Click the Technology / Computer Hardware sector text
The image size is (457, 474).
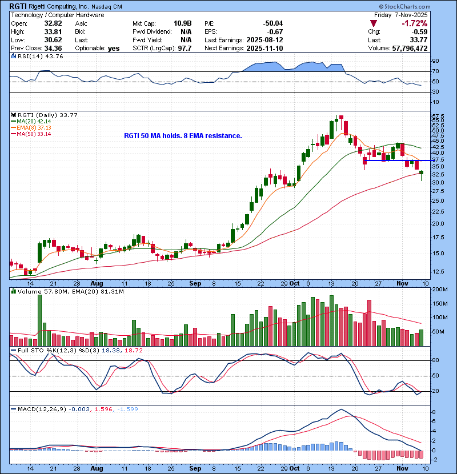[58, 15]
